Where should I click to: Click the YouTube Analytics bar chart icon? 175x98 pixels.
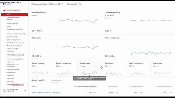[x=4, y=10]
